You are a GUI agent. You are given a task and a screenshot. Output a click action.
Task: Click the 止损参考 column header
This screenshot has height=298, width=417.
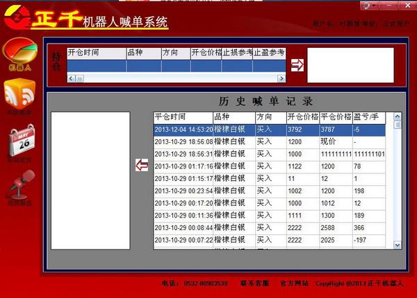pyautogui.click(x=237, y=53)
